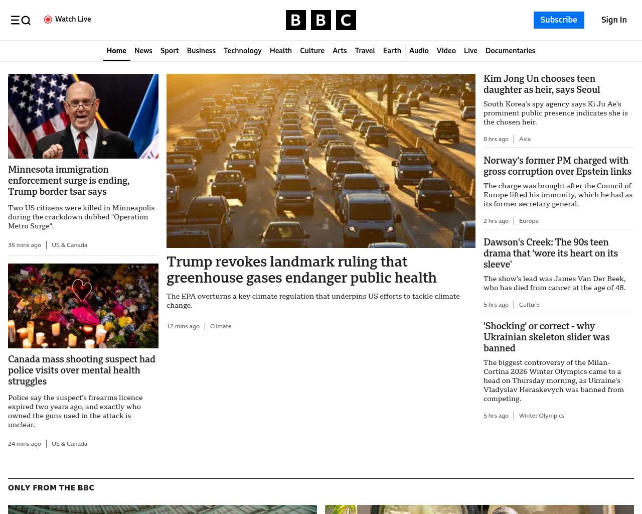Read the Minnesota immigration enforcement surge headline
This screenshot has width=642, height=514.
click(69, 181)
